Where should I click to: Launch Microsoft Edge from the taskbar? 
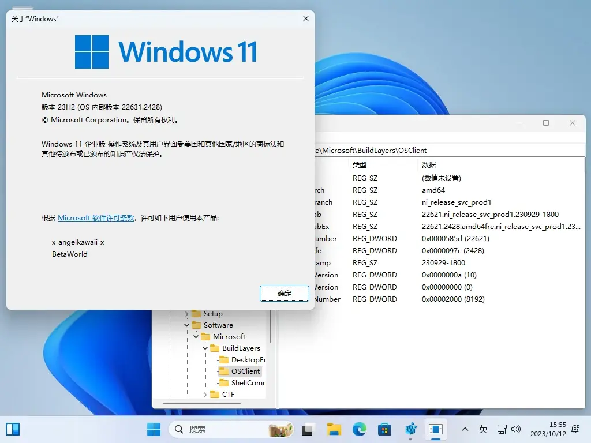[359, 429]
